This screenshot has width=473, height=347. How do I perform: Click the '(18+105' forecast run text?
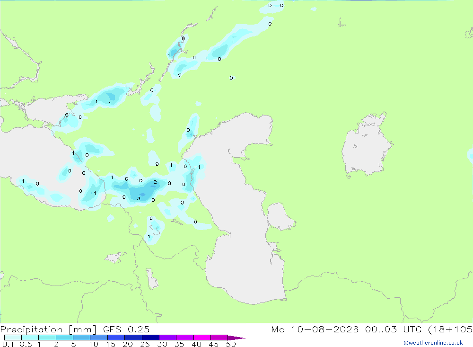[x=450, y=329]
